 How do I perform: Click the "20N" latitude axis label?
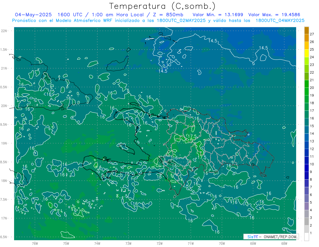[x=4, y=106]
